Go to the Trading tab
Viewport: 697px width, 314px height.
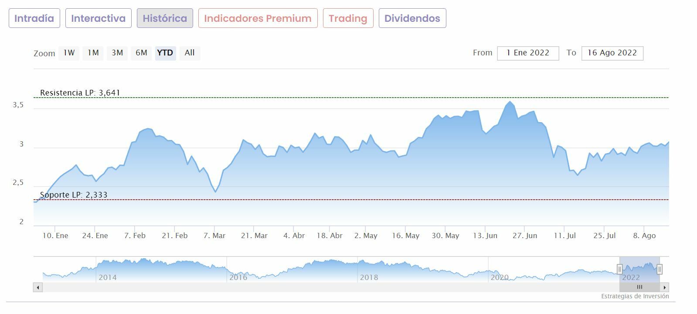(348, 18)
